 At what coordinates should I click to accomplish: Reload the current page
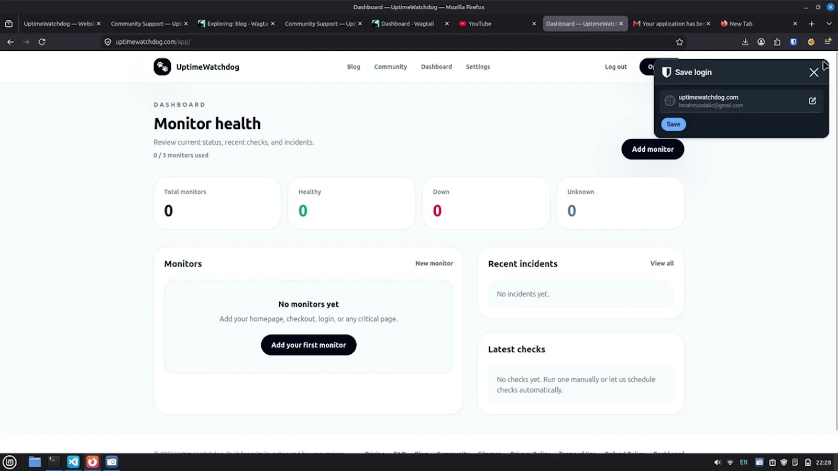pyautogui.click(x=42, y=42)
